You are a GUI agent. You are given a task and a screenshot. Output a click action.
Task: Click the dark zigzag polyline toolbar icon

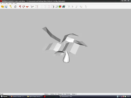click(x=32, y=7)
